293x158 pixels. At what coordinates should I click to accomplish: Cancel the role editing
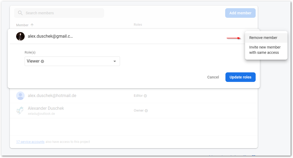(213, 77)
